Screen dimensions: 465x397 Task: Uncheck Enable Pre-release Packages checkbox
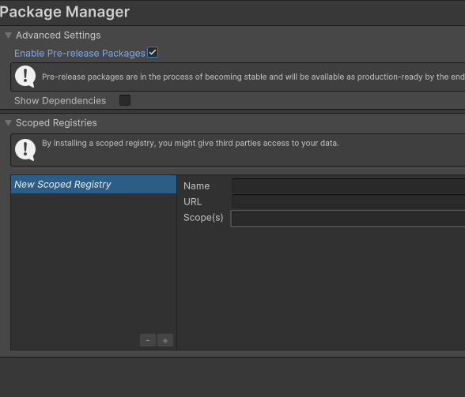point(153,53)
